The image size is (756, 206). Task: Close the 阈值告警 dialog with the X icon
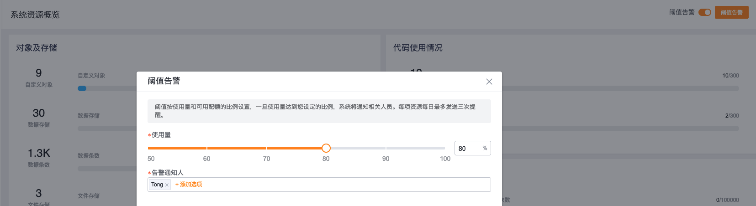489,82
